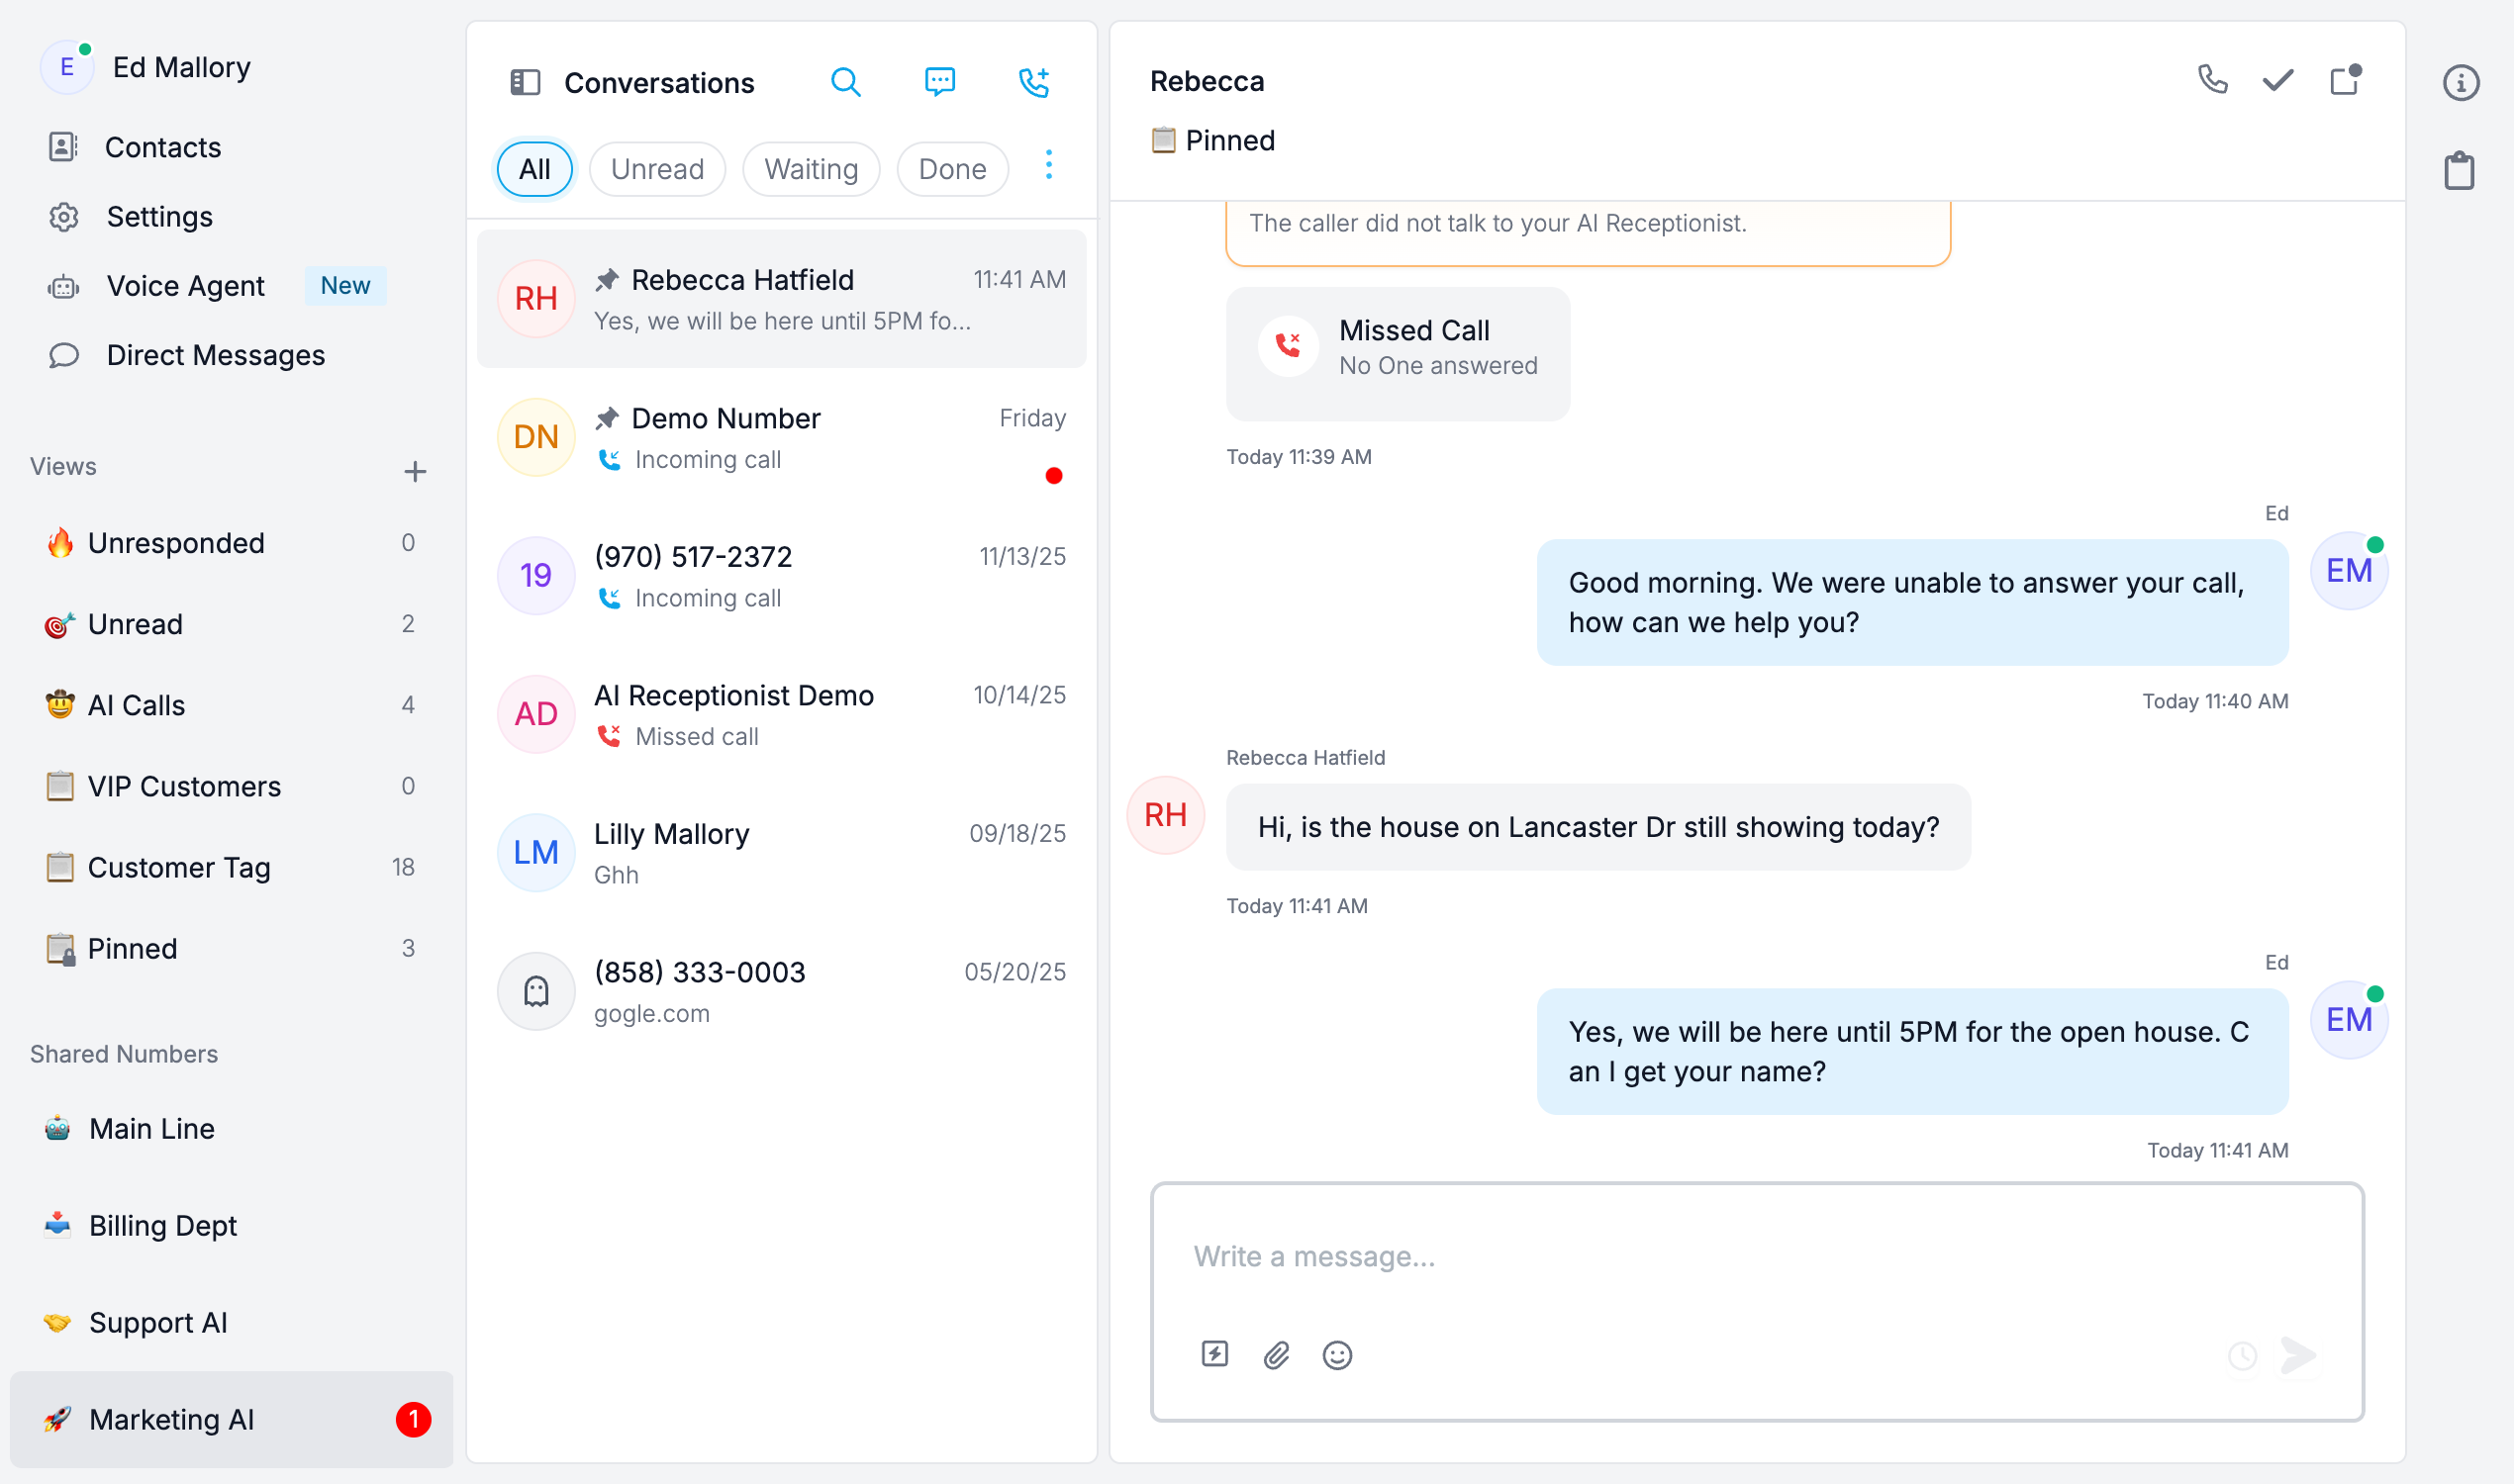2514x1484 pixels.
Task: Collapse the conversations list panel
Action: pos(525,82)
